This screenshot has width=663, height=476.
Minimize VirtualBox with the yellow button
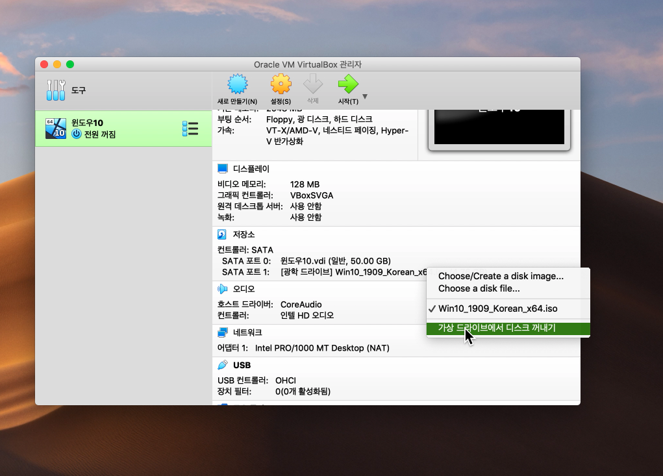pos(57,64)
